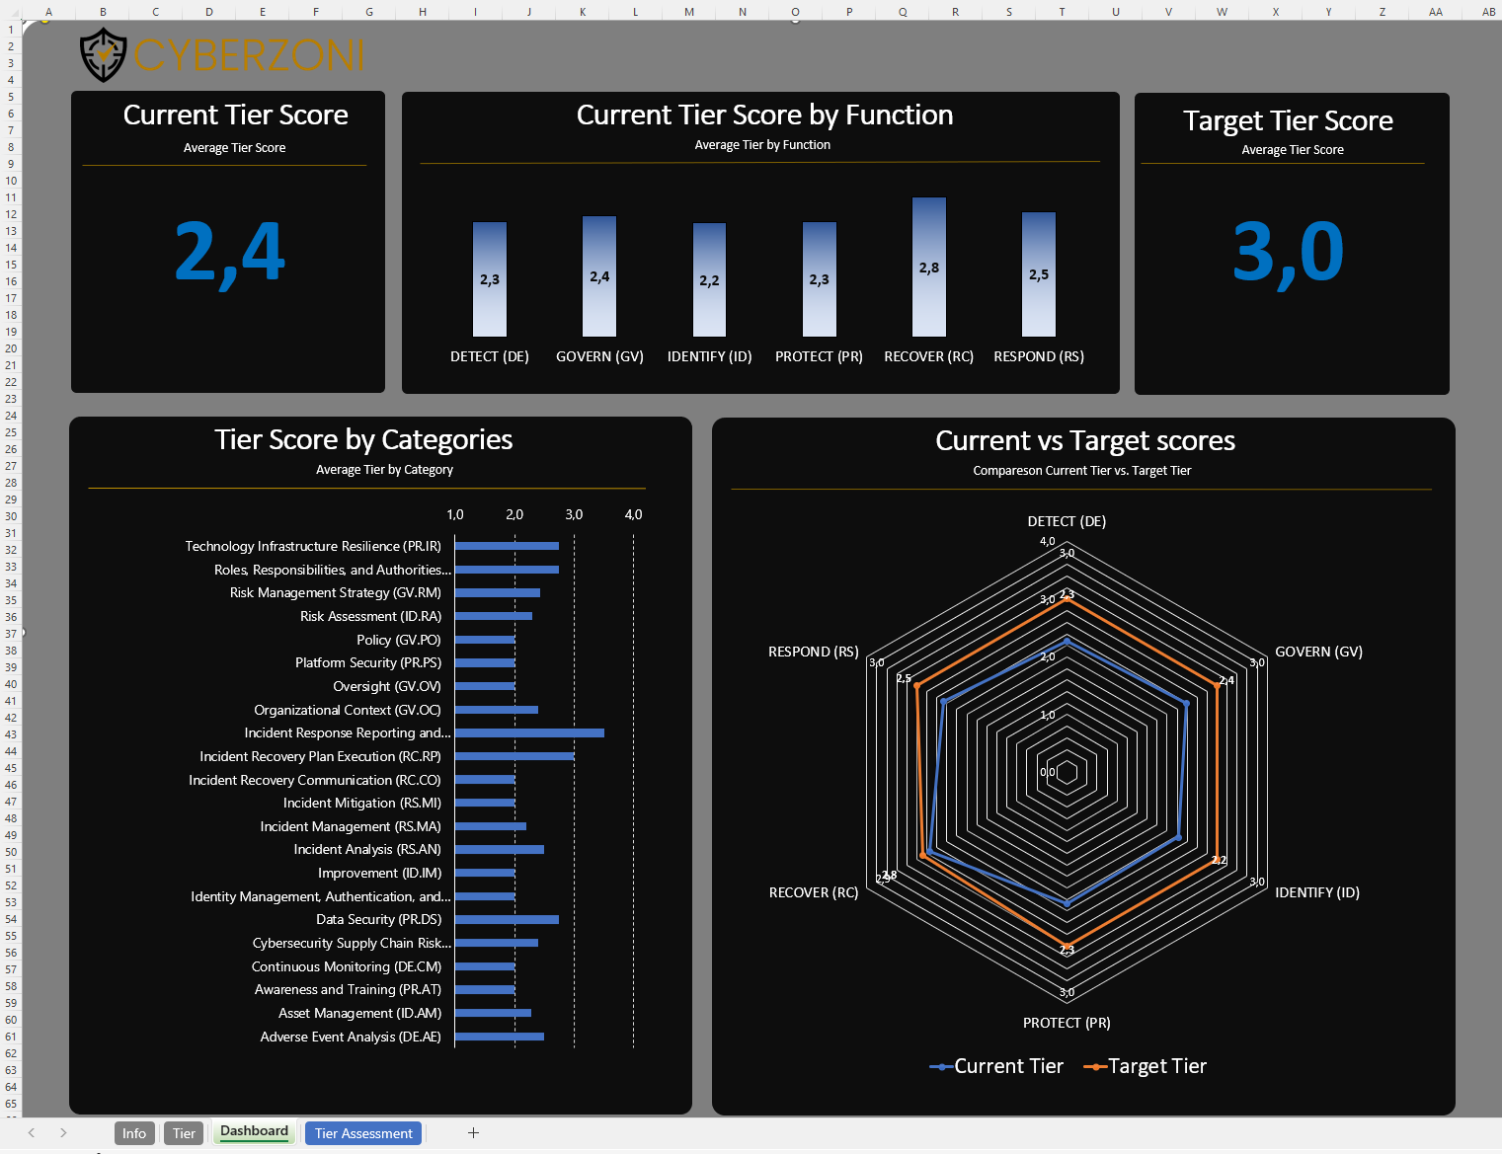The image size is (1502, 1154).
Task: Click the Incident Response Reporting bar
Action: tap(529, 732)
